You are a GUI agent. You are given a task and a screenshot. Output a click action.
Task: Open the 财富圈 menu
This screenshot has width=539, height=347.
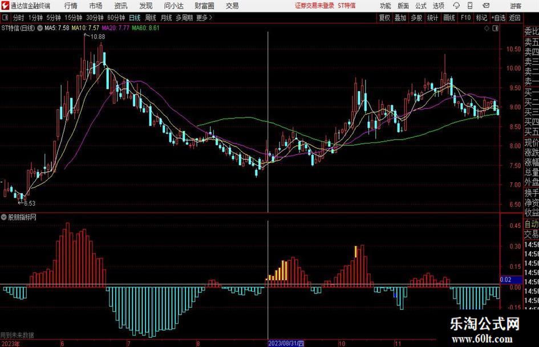(204, 6)
